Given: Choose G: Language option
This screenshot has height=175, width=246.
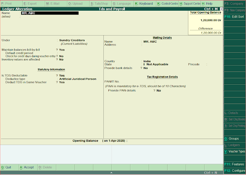Looking at the screenshot, I should tap(123, 3).
